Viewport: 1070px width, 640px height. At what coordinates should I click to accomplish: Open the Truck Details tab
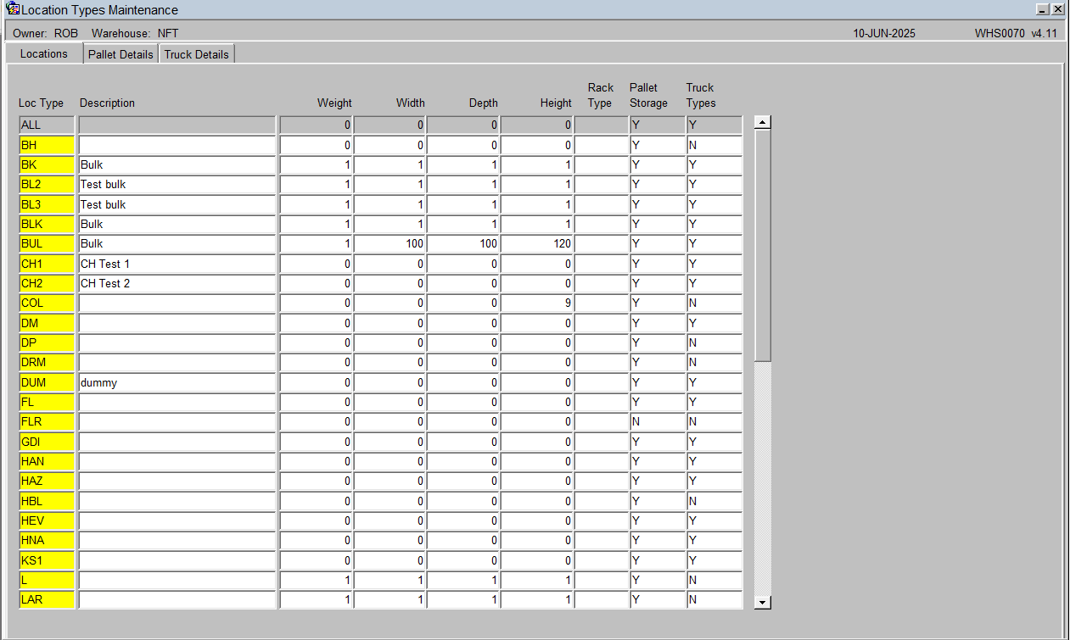click(197, 54)
